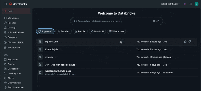This screenshot has height=91, width=201.
Task: Open the apps grid icon
Action: (191, 4)
